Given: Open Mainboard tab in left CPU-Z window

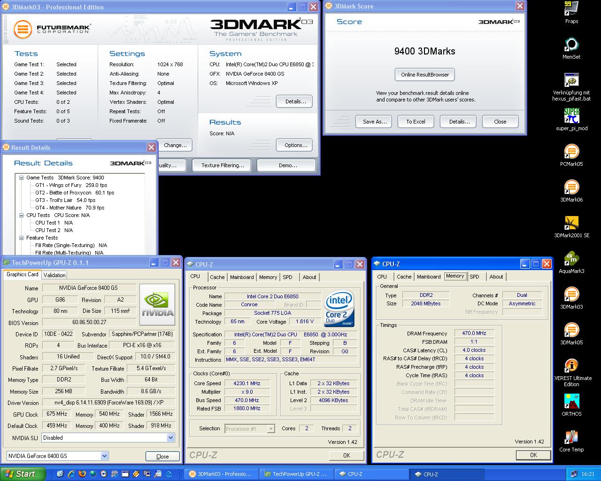Looking at the screenshot, I should (242, 277).
